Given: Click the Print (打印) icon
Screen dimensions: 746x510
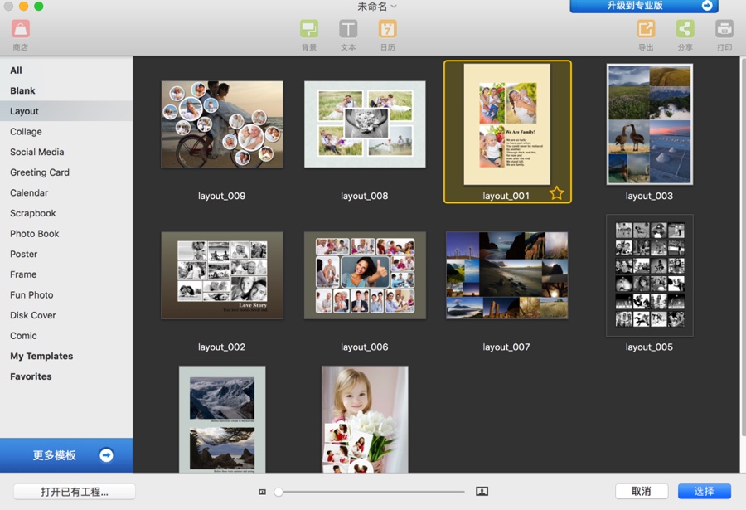Looking at the screenshot, I should pos(724,29).
